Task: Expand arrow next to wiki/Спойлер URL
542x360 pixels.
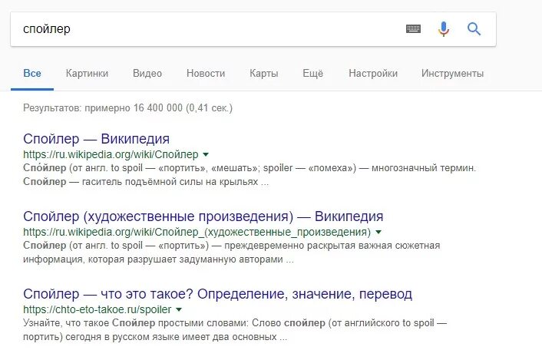Action: click(206, 154)
